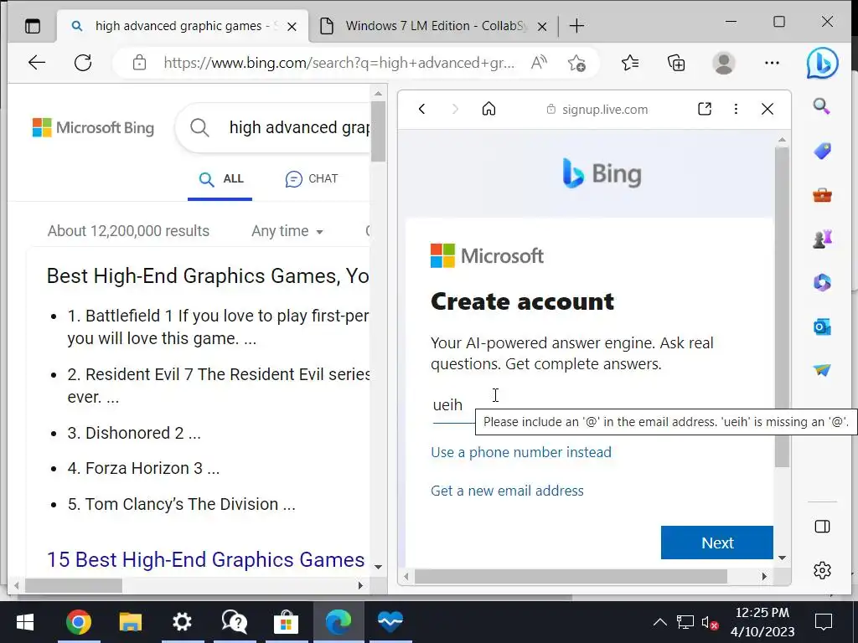Open sidebar Tools briefcase icon

(x=822, y=194)
